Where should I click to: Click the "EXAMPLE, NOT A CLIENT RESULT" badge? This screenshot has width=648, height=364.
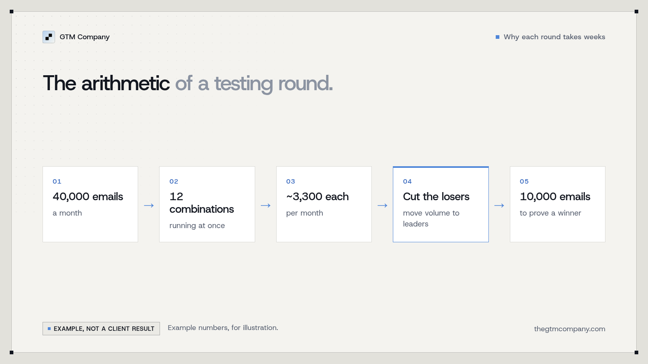click(x=101, y=328)
